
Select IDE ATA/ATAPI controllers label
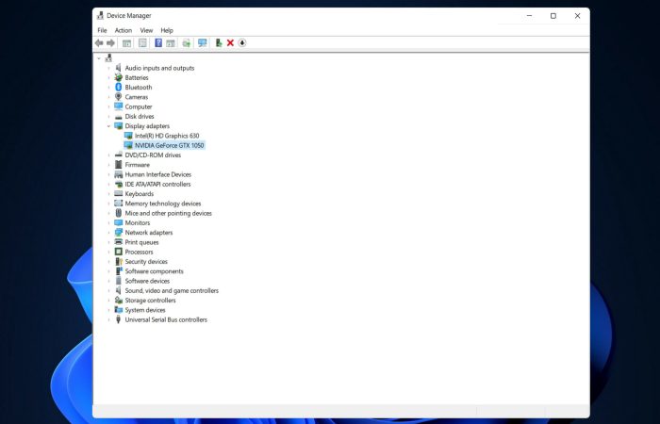[157, 184]
